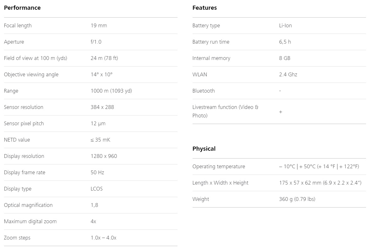377x248 pixels.
Task: Click the dash next to Bluetooth
Action: [280, 91]
